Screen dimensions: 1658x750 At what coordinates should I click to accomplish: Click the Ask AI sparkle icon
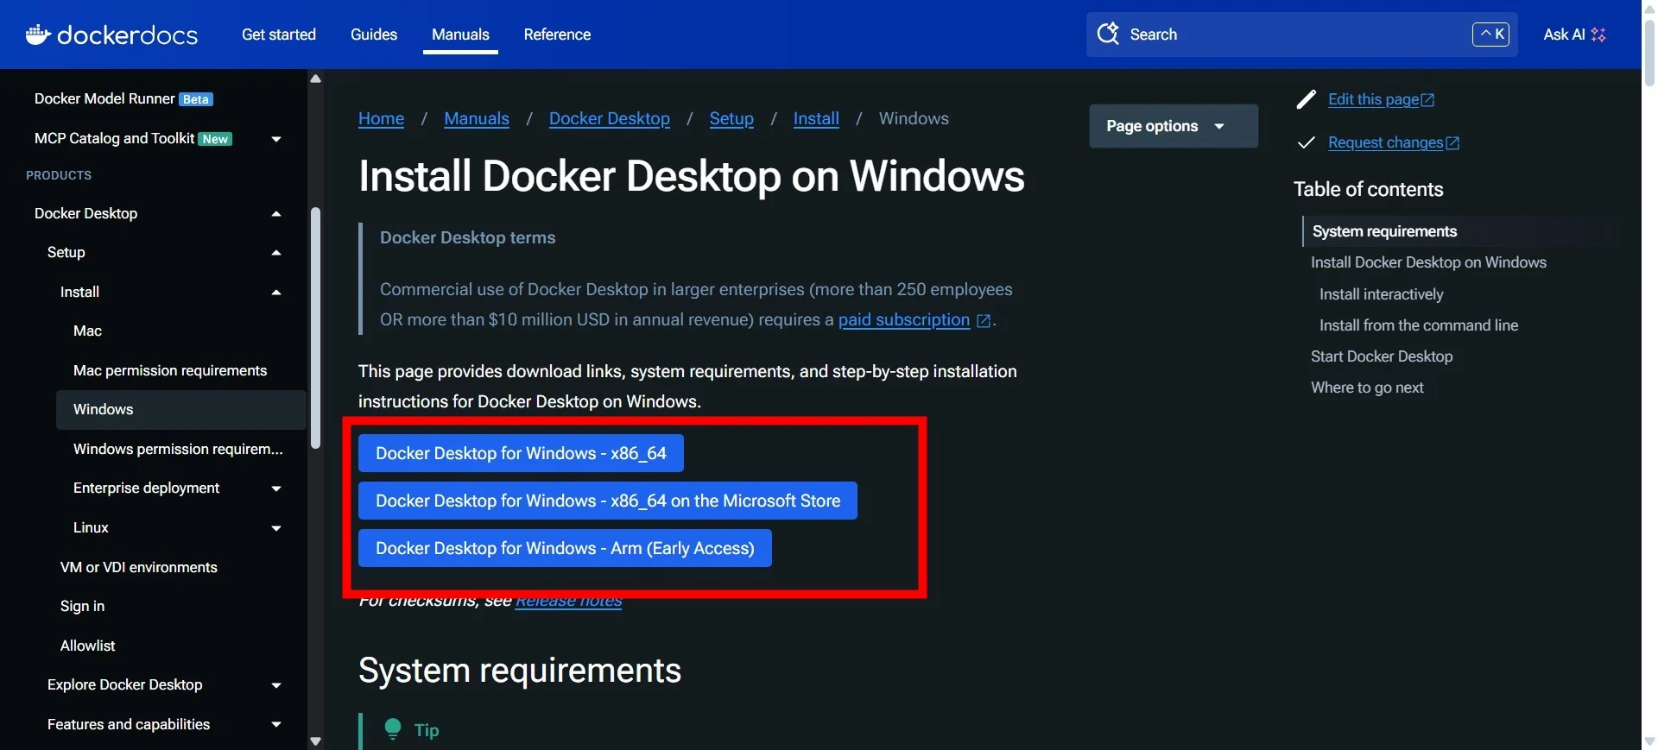[1598, 35]
